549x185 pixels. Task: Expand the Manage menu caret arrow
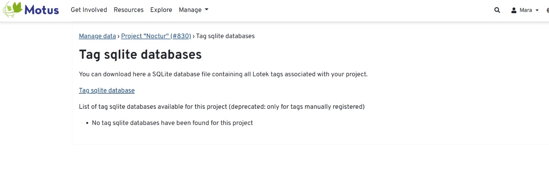coord(207,10)
